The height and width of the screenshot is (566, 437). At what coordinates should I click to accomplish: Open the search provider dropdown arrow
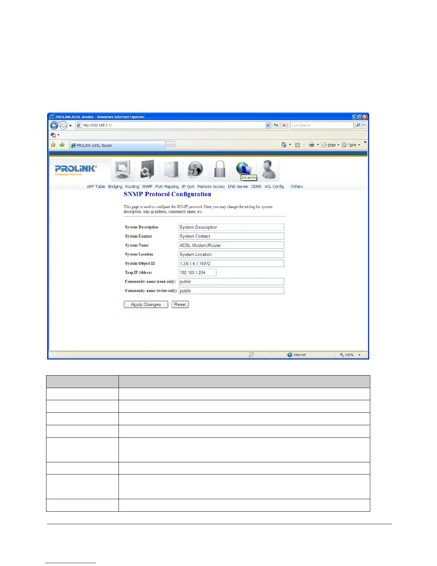tap(364, 125)
